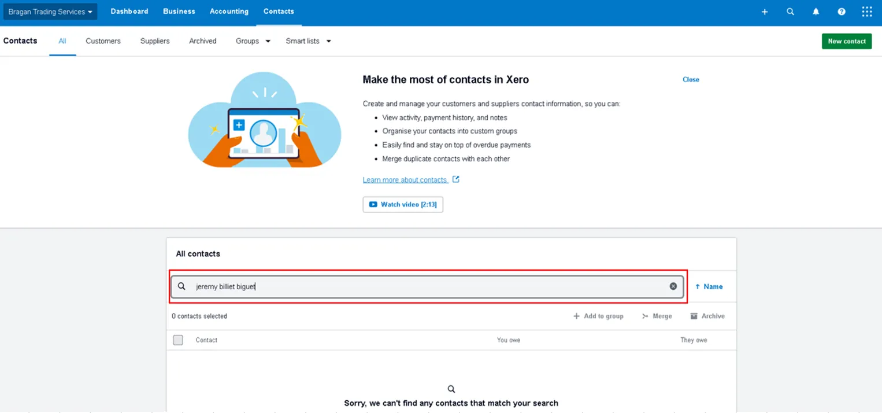882x413 pixels.
Task: Click Add to group button
Action: coord(598,316)
